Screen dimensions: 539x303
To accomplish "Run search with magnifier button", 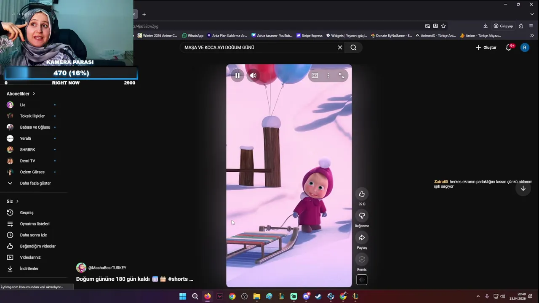I will tap(353, 48).
